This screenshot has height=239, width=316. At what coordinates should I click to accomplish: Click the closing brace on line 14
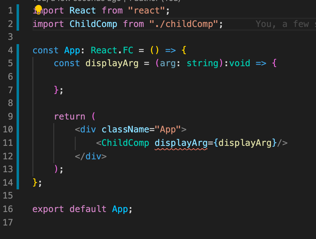35,182
